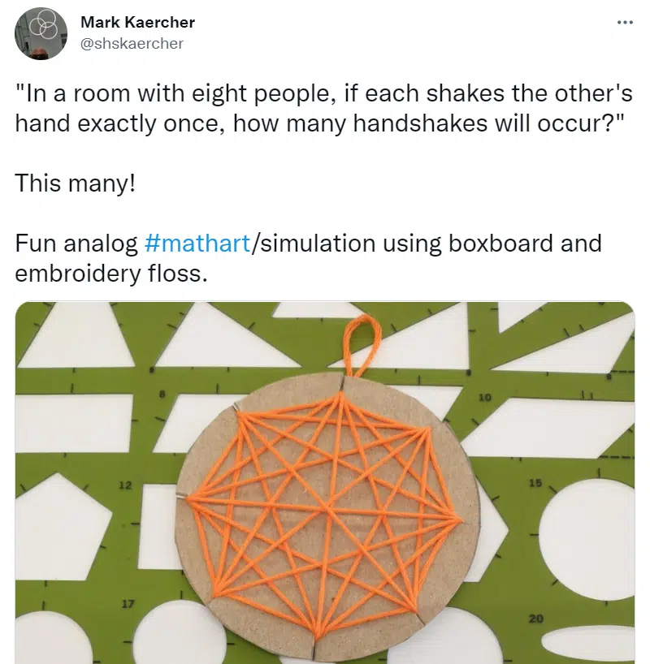Open the three-dot more options menu
Screen dimensions: 650x664
coord(625,23)
